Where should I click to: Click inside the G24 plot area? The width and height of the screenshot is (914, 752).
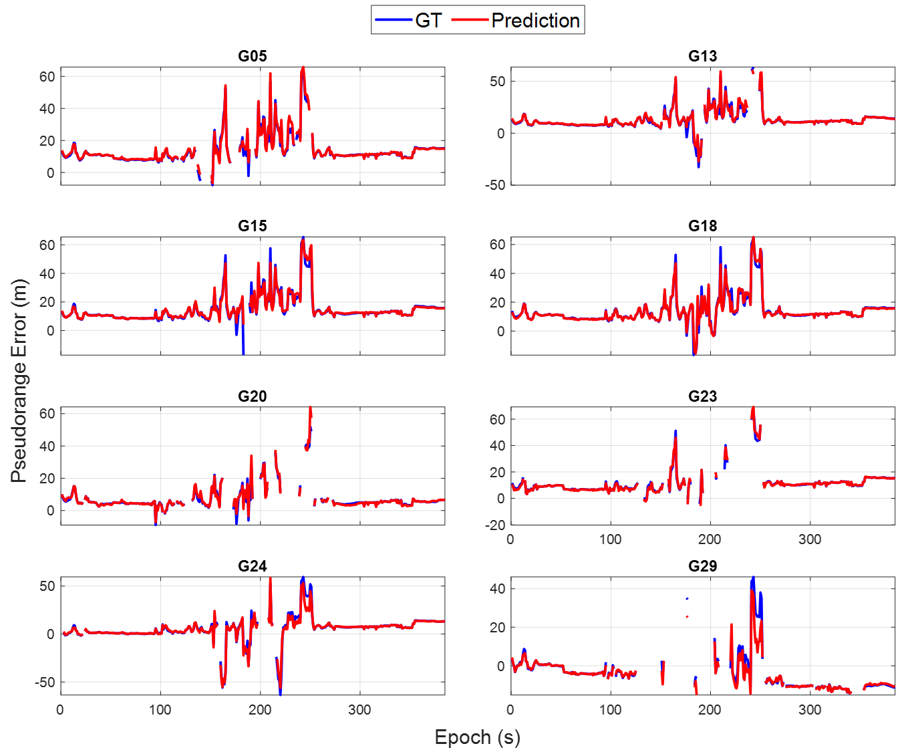pyautogui.click(x=253, y=636)
